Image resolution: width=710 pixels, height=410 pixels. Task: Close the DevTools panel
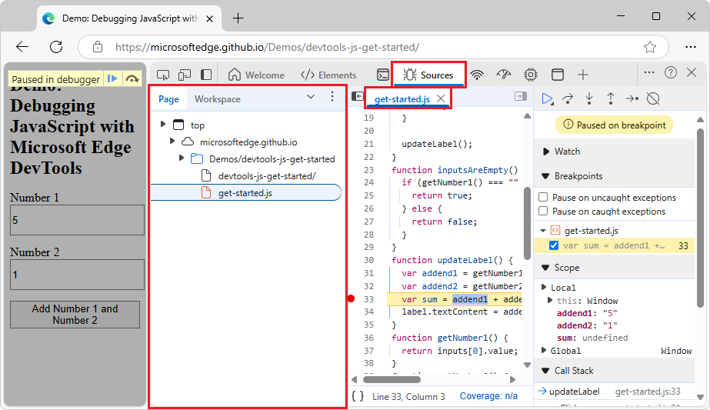click(x=692, y=72)
